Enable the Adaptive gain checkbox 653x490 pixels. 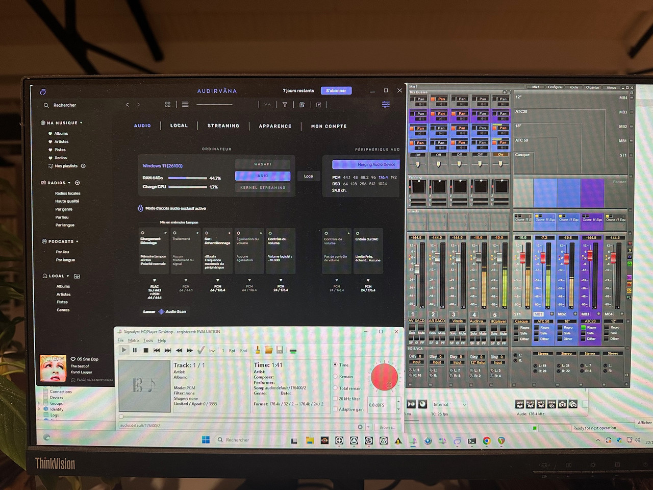tap(335, 409)
